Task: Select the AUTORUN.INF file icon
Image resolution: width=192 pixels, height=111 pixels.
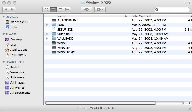Action: (x=54, y=20)
